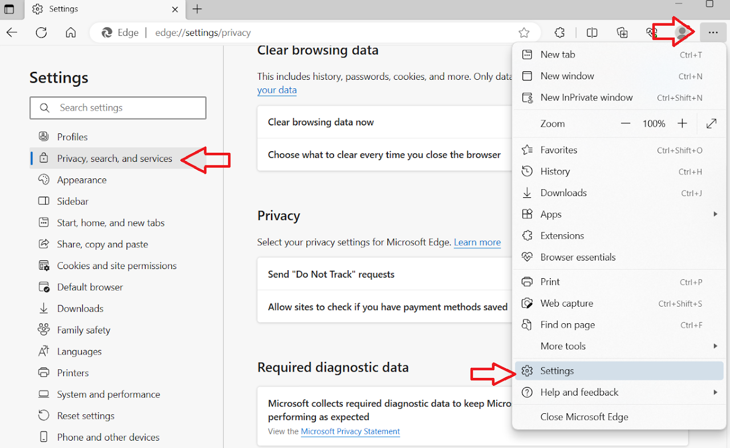Viewport: 730px width, 448px height.
Task: Click the Search settings input field
Action: (117, 108)
